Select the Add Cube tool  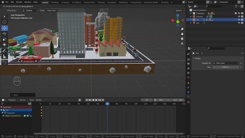pos(5,63)
